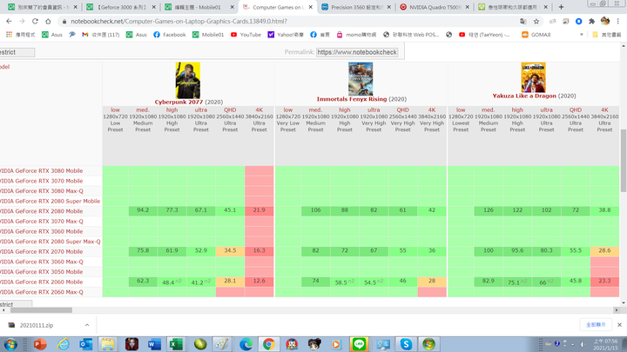Close the downloads bar
This screenshot has height=352, width=627.
[x=619, y=325]
